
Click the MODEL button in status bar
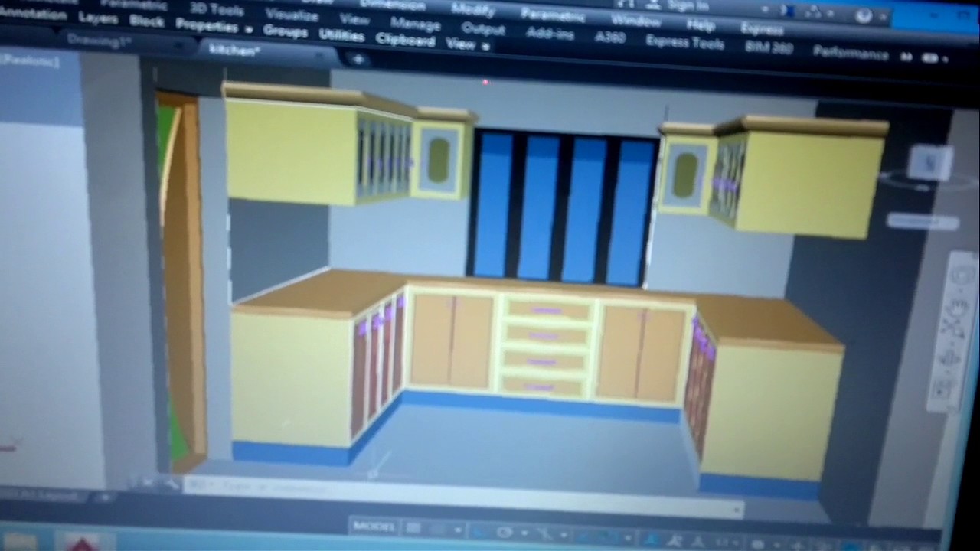pos(374,526)
